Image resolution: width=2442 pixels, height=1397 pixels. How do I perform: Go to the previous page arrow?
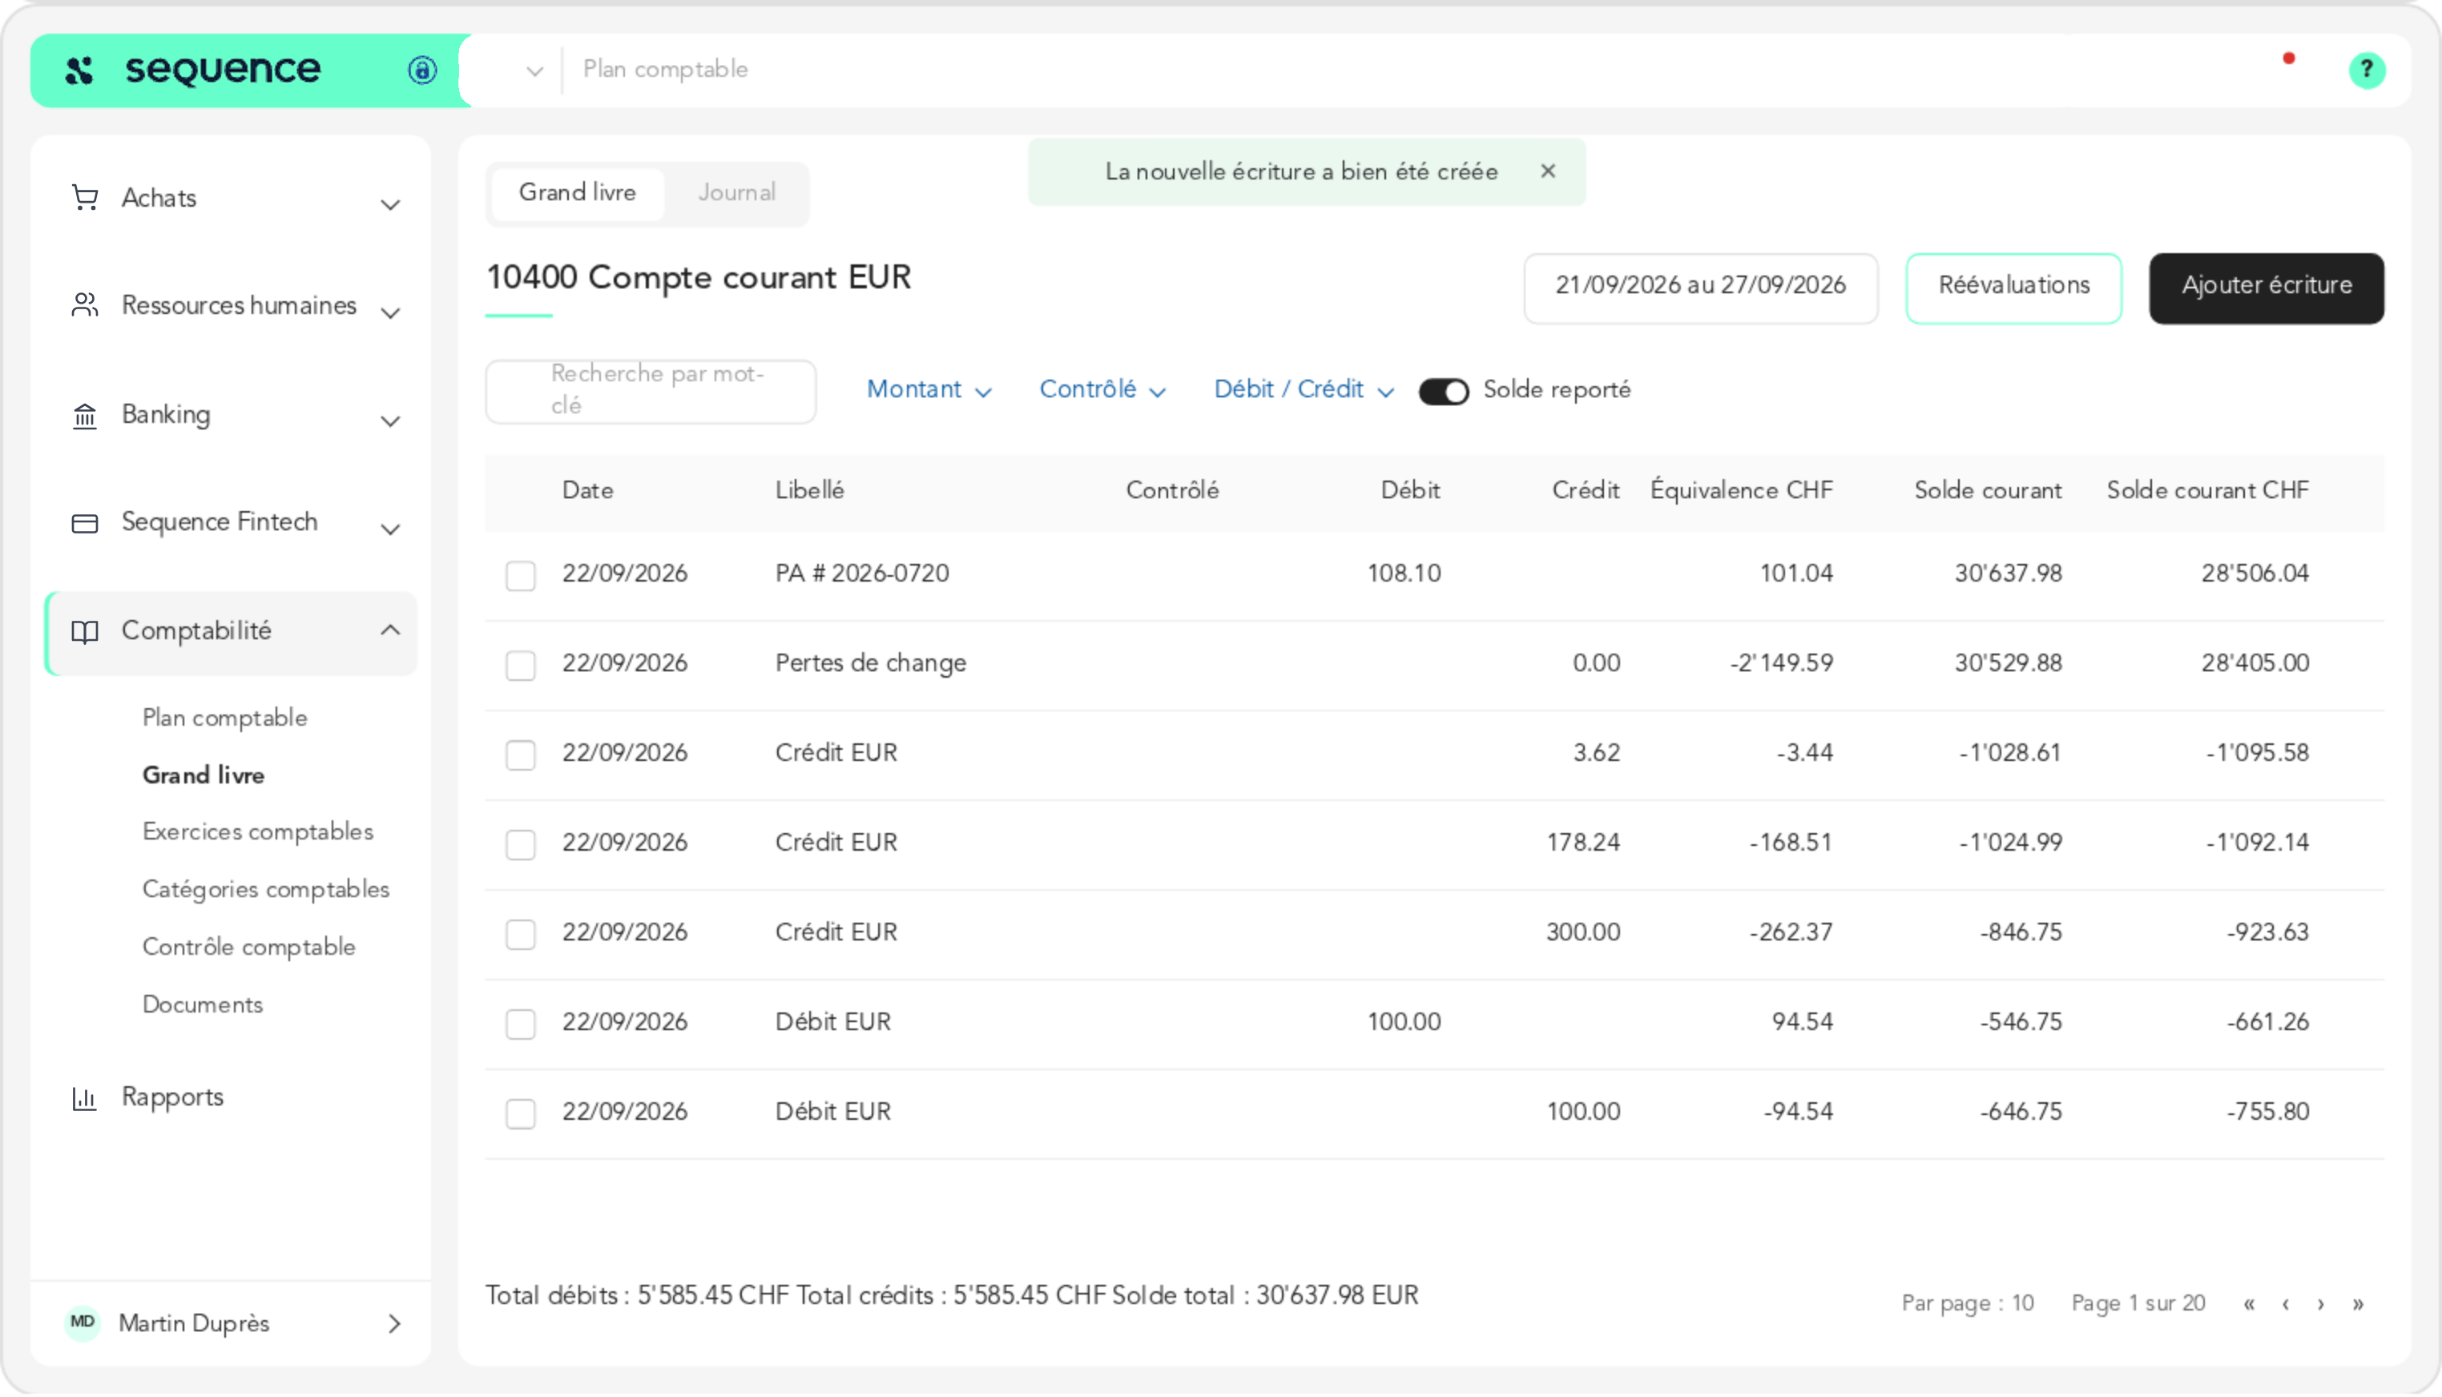(x=2286, y=1304)
